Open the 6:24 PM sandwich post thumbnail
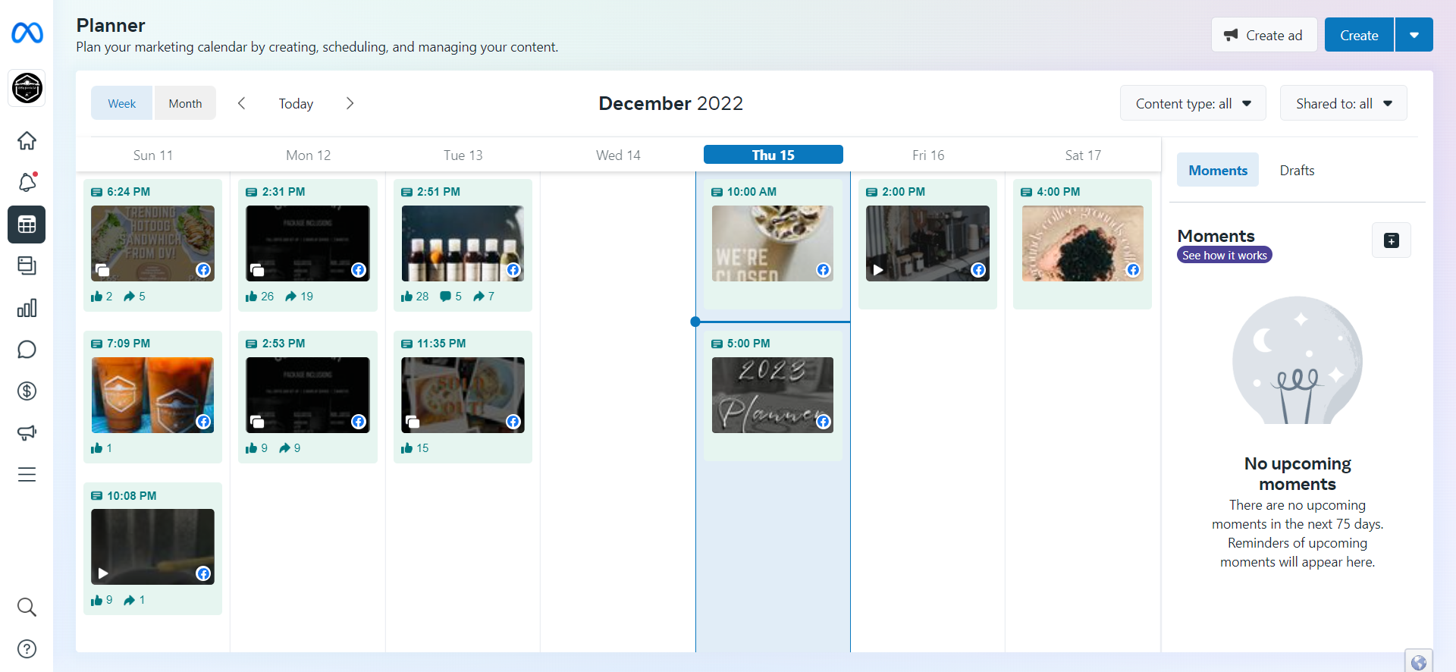 152,243
